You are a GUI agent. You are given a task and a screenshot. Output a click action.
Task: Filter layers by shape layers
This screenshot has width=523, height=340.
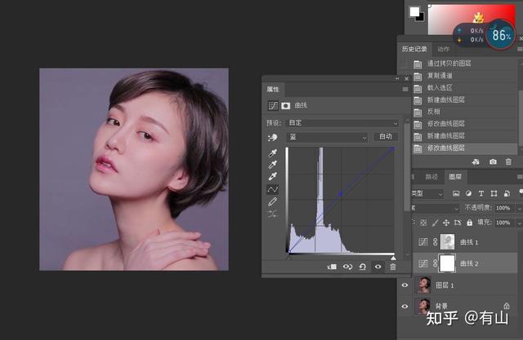pos(494,193)
